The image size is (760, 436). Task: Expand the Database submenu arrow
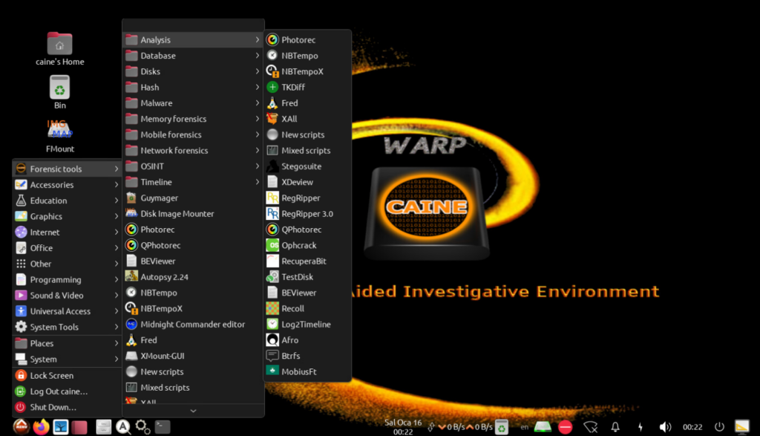(257, 56)
